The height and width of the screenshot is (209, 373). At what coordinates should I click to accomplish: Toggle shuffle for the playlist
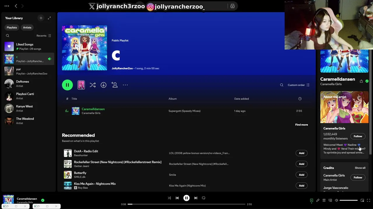point(93,85)
